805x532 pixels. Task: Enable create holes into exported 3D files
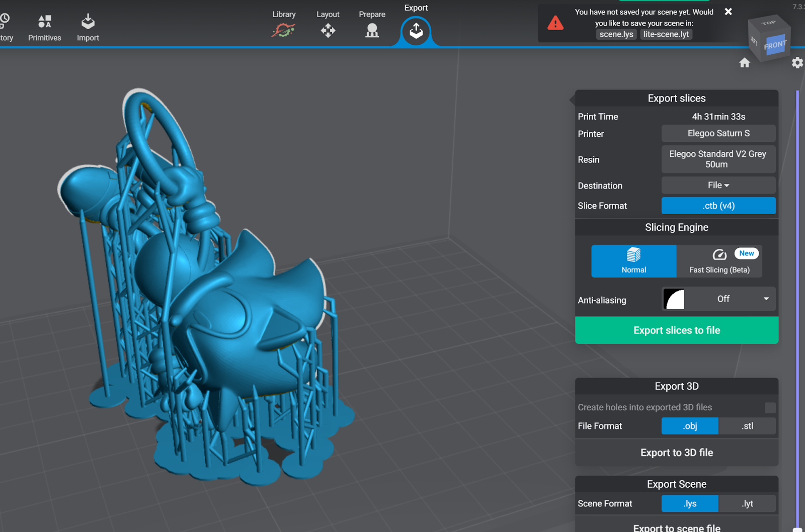coord(770,408)
